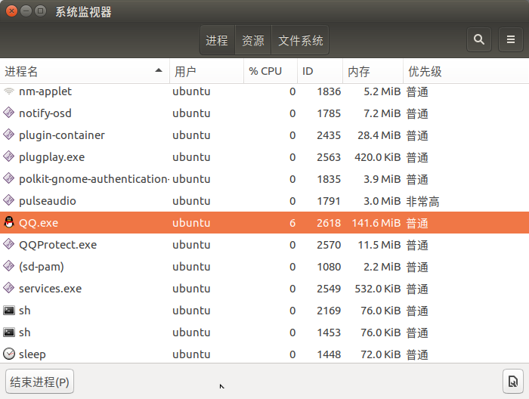Toggle sort arrow on 进程名 column
Viewport: 529px width, 399px height.
tap(159, 70)
